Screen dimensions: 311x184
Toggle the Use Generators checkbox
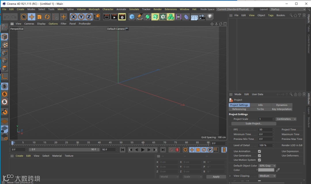coord(259,156)
